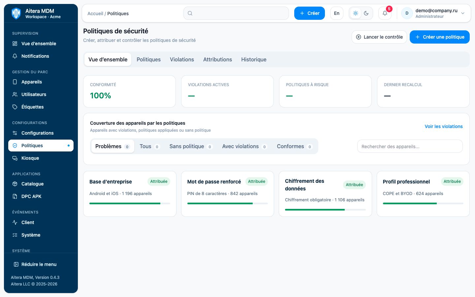Select the Sans politique filter
The width and height of the screenshot is (475, 297).
pyautogui.click(x=191, y=146)
